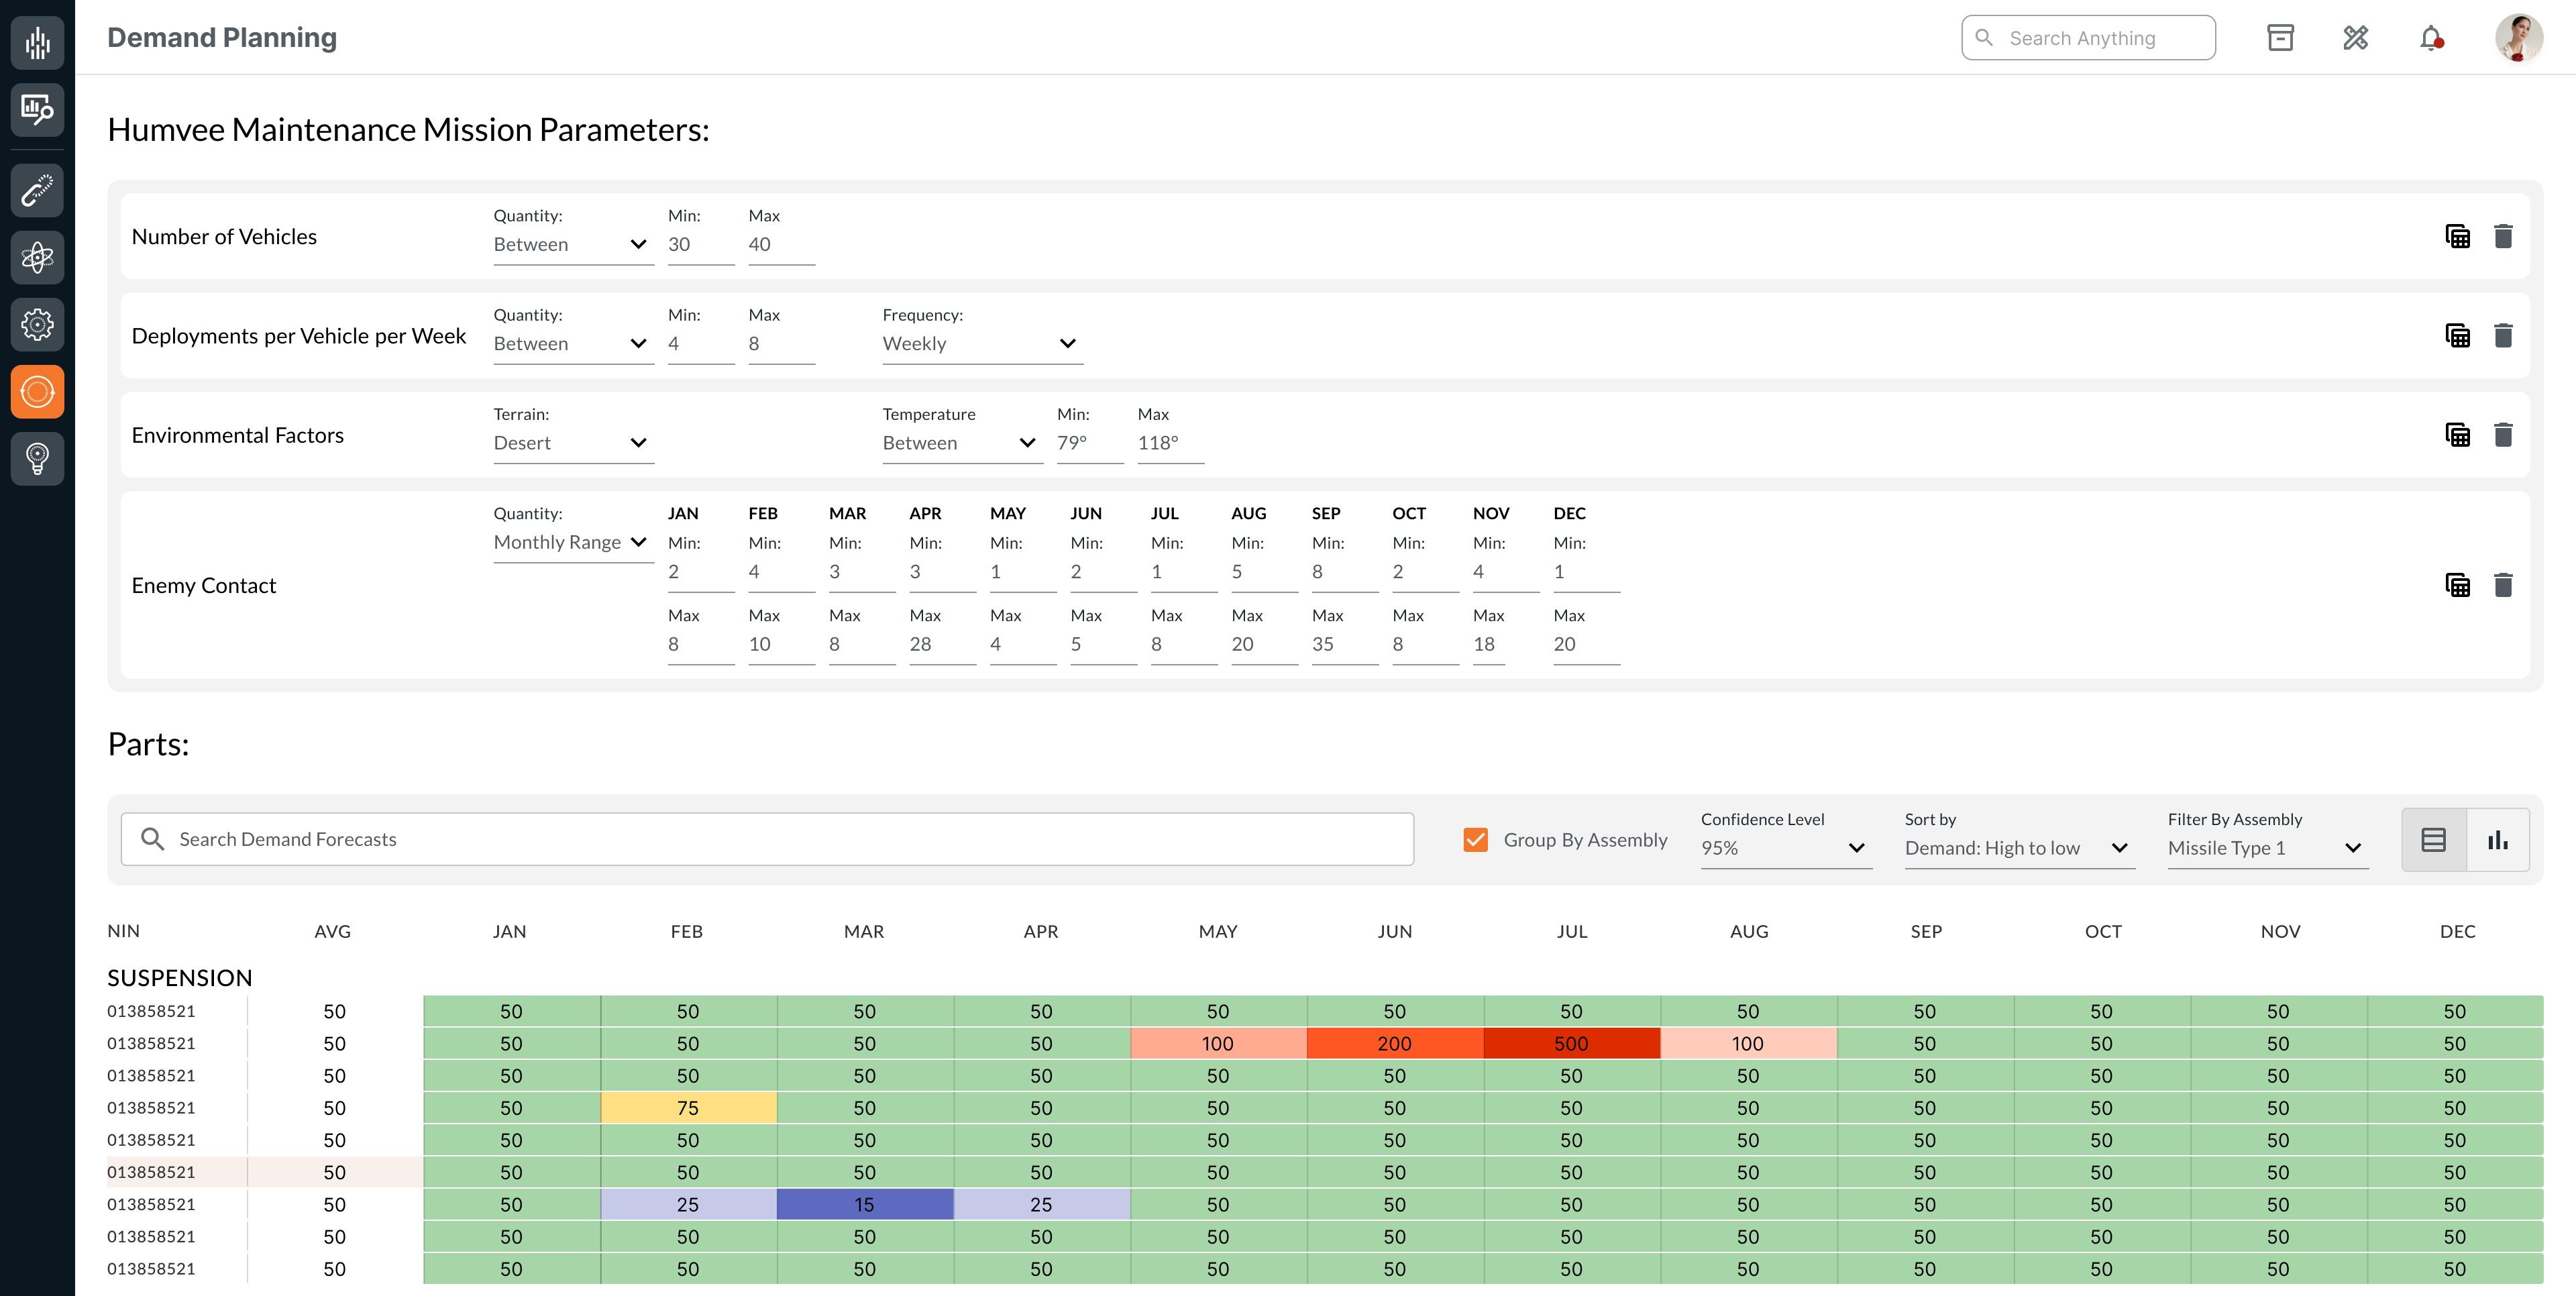
Task: Delete the Environmental Factors parameter
Action: [2503, 435]
